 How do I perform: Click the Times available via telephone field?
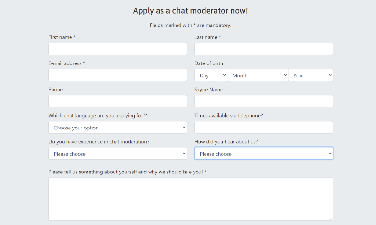tap(264, 127)
